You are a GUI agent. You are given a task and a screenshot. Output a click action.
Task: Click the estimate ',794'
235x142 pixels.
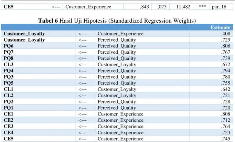tap(226, 71)
